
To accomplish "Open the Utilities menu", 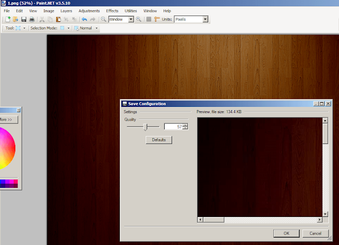I will pos(131,11).
